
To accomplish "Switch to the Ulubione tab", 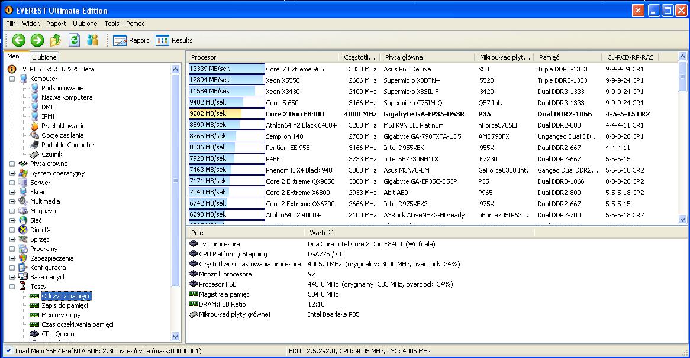I will 44,57.
